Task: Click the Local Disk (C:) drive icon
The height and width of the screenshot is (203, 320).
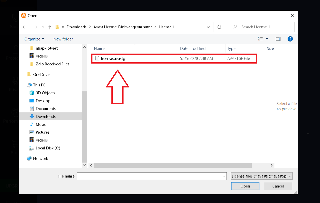Action: pos(32,148)
